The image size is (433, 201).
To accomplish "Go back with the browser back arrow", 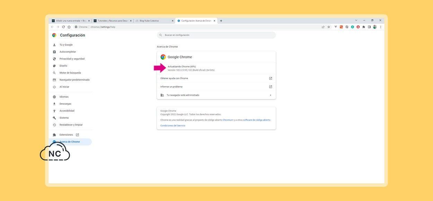I will click(x=52, y=27).
